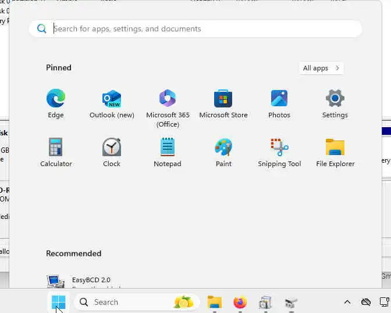Open the Microsoft Store app
Viewport: 391px width, 313px height.
[x=223, y=104]
